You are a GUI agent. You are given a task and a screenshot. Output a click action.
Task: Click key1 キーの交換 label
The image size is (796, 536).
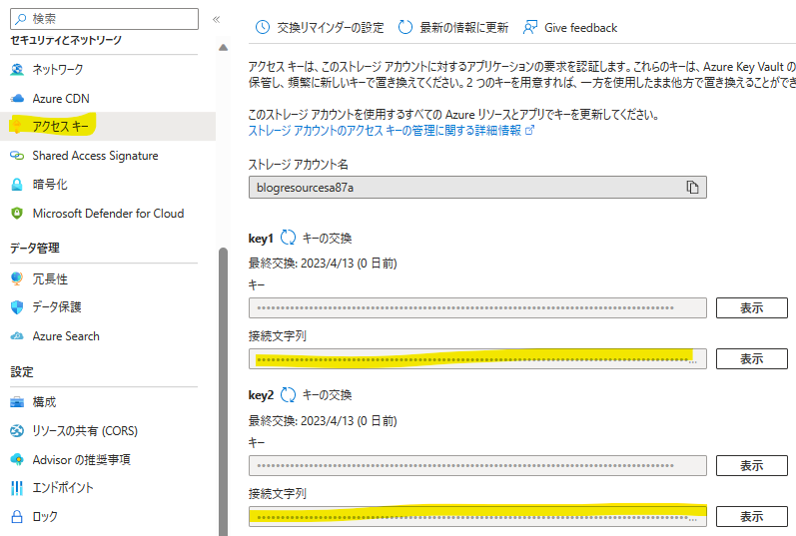[327, 238]
